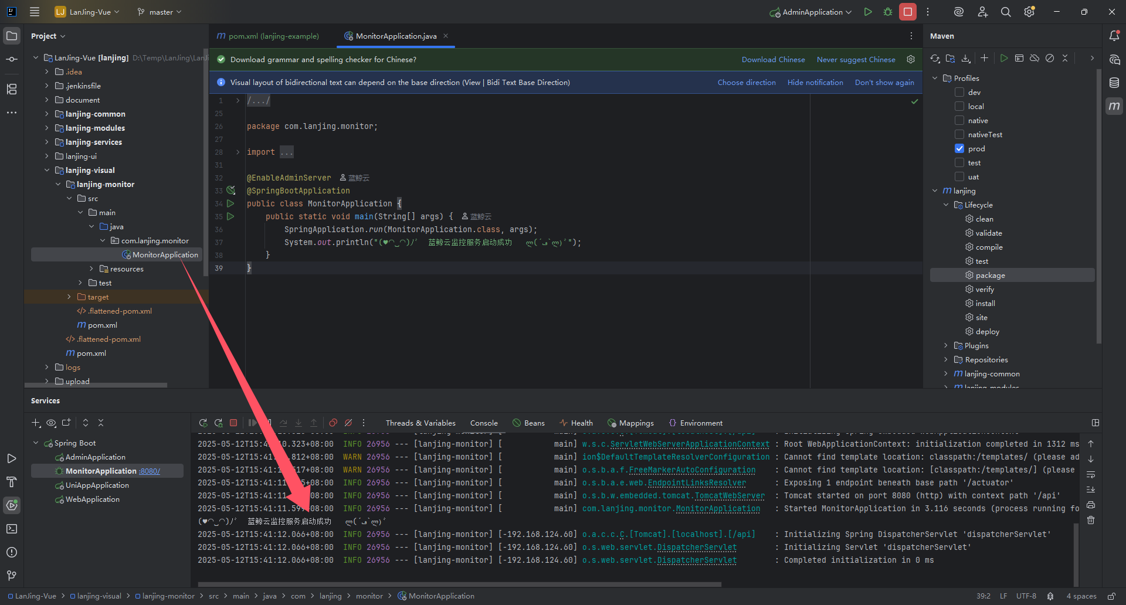Collapse the Spring Boot services node
1126x605 pixels.
click(x=36, y=443)
